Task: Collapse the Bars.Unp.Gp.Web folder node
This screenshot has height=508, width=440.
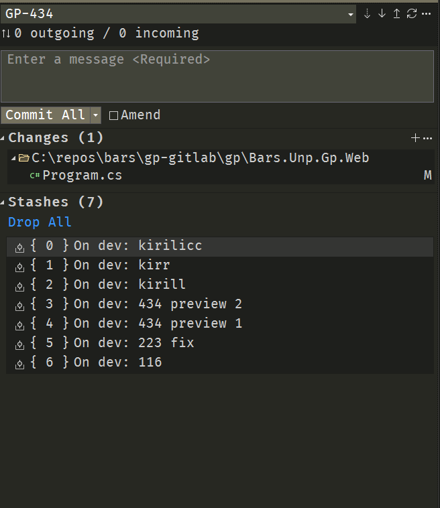Action: (x=15, y=159)
